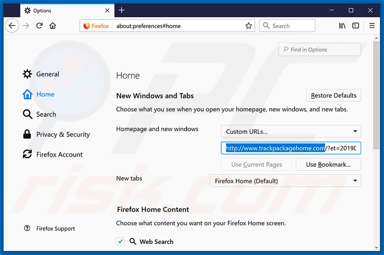The width and height of the screenshot is (384, 255).
Task: Click the New Windows and Tabs heading
Action: click(155, 96)
